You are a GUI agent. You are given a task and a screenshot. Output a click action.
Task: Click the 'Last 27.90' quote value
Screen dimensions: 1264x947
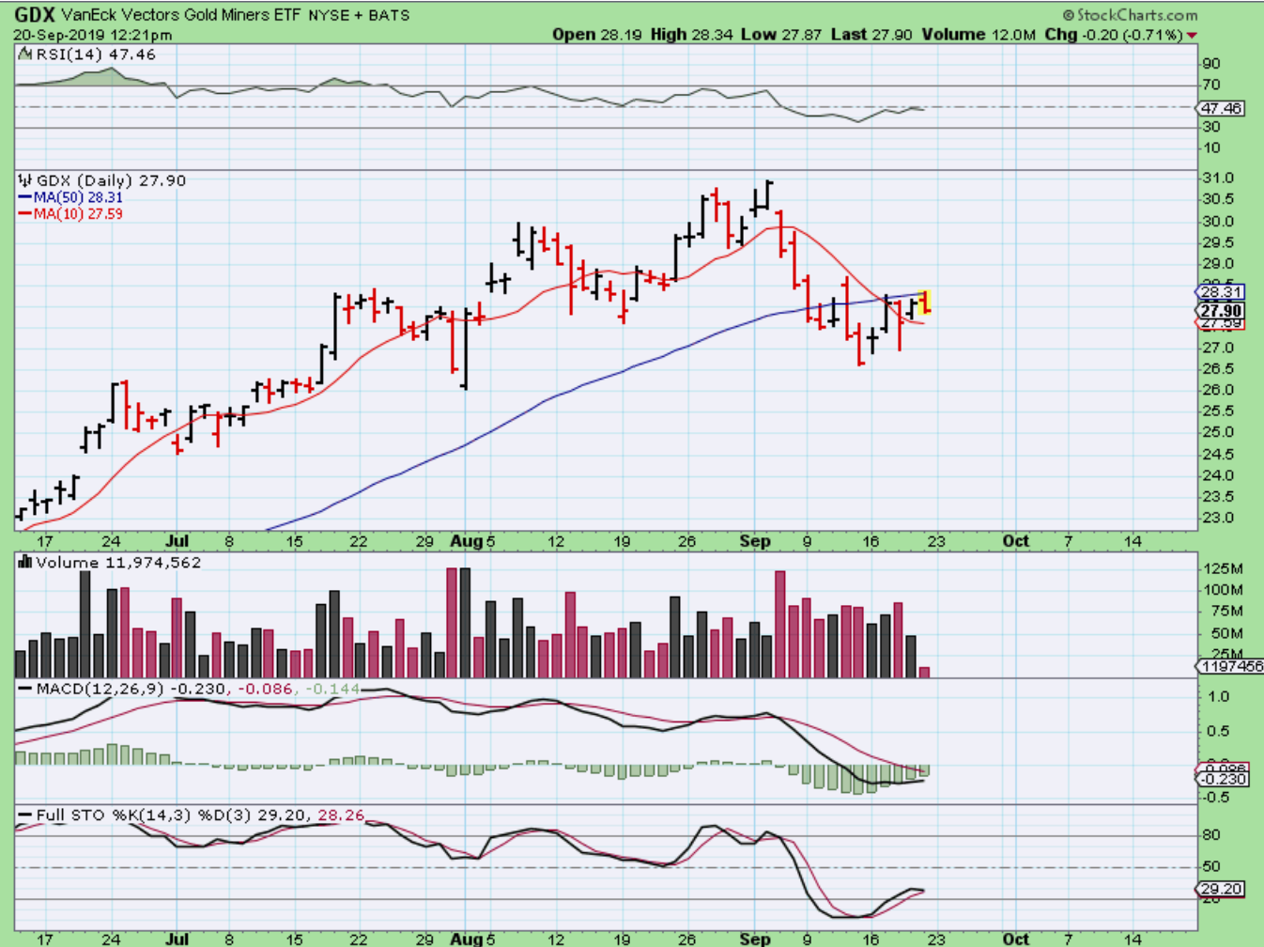pyautogui.click(x=871, y=35)
